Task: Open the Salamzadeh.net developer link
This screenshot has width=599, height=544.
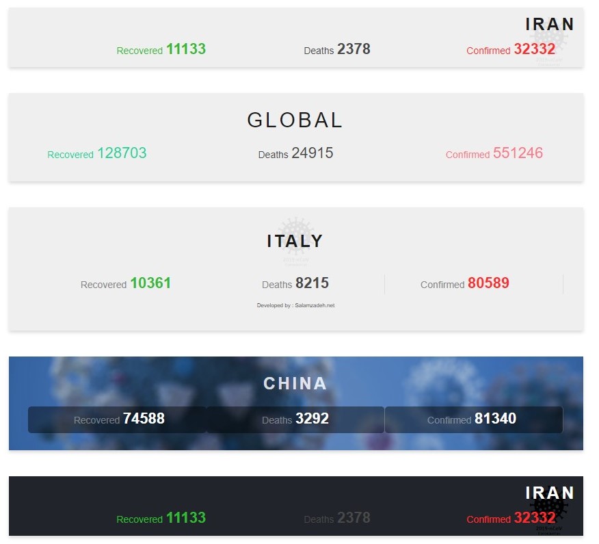Action: [x=295, y=305]
